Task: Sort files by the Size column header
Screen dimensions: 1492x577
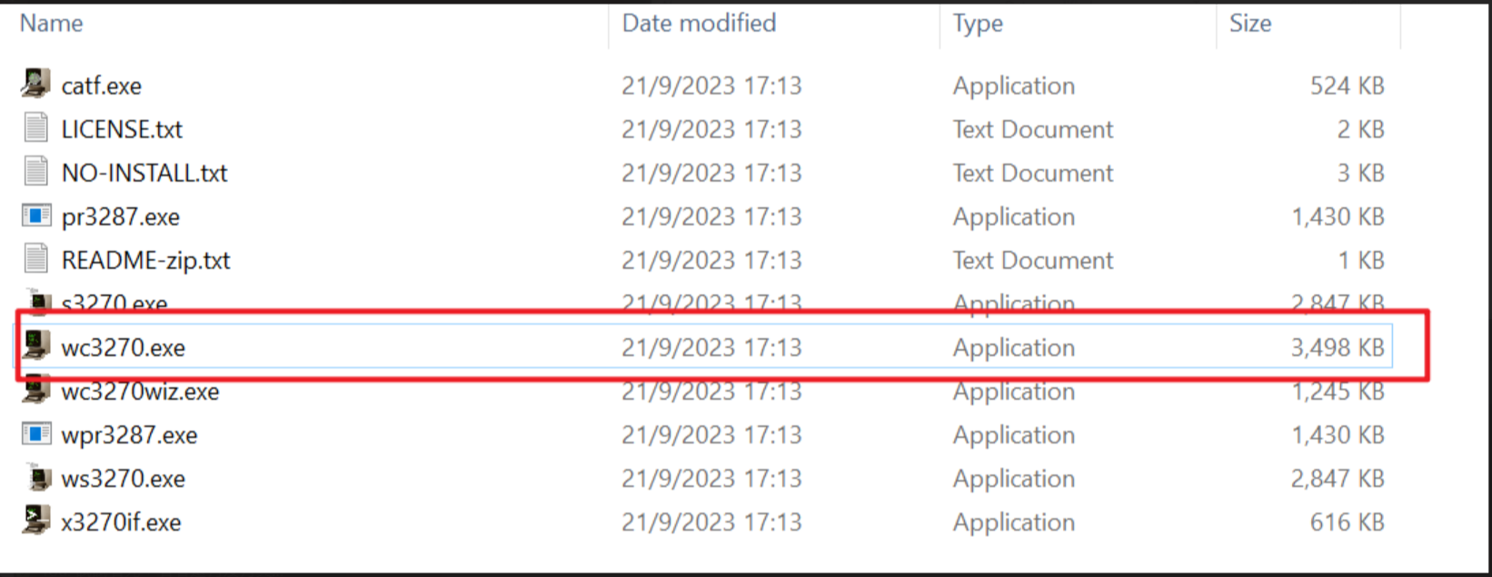Action: click(1250, 24)
